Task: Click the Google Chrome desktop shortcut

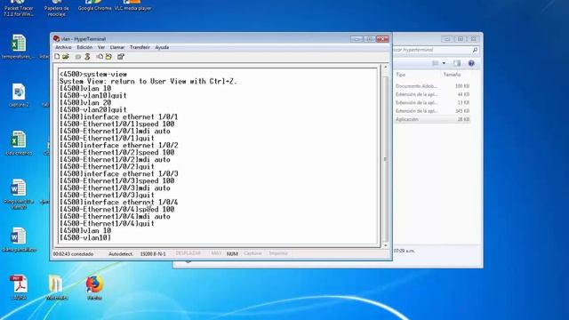Action: coord(94,5)
